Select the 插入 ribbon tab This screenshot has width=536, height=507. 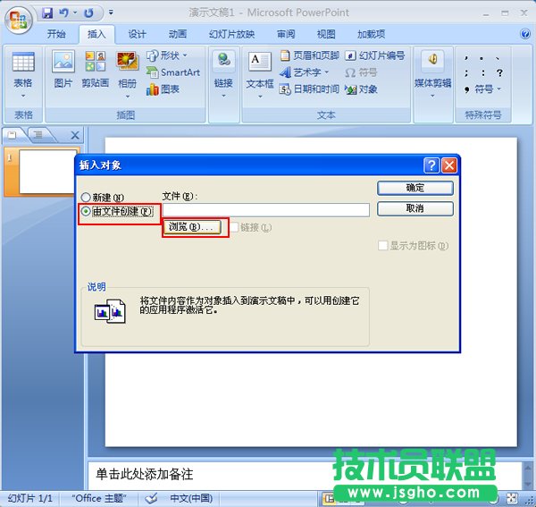click(96, 34)
